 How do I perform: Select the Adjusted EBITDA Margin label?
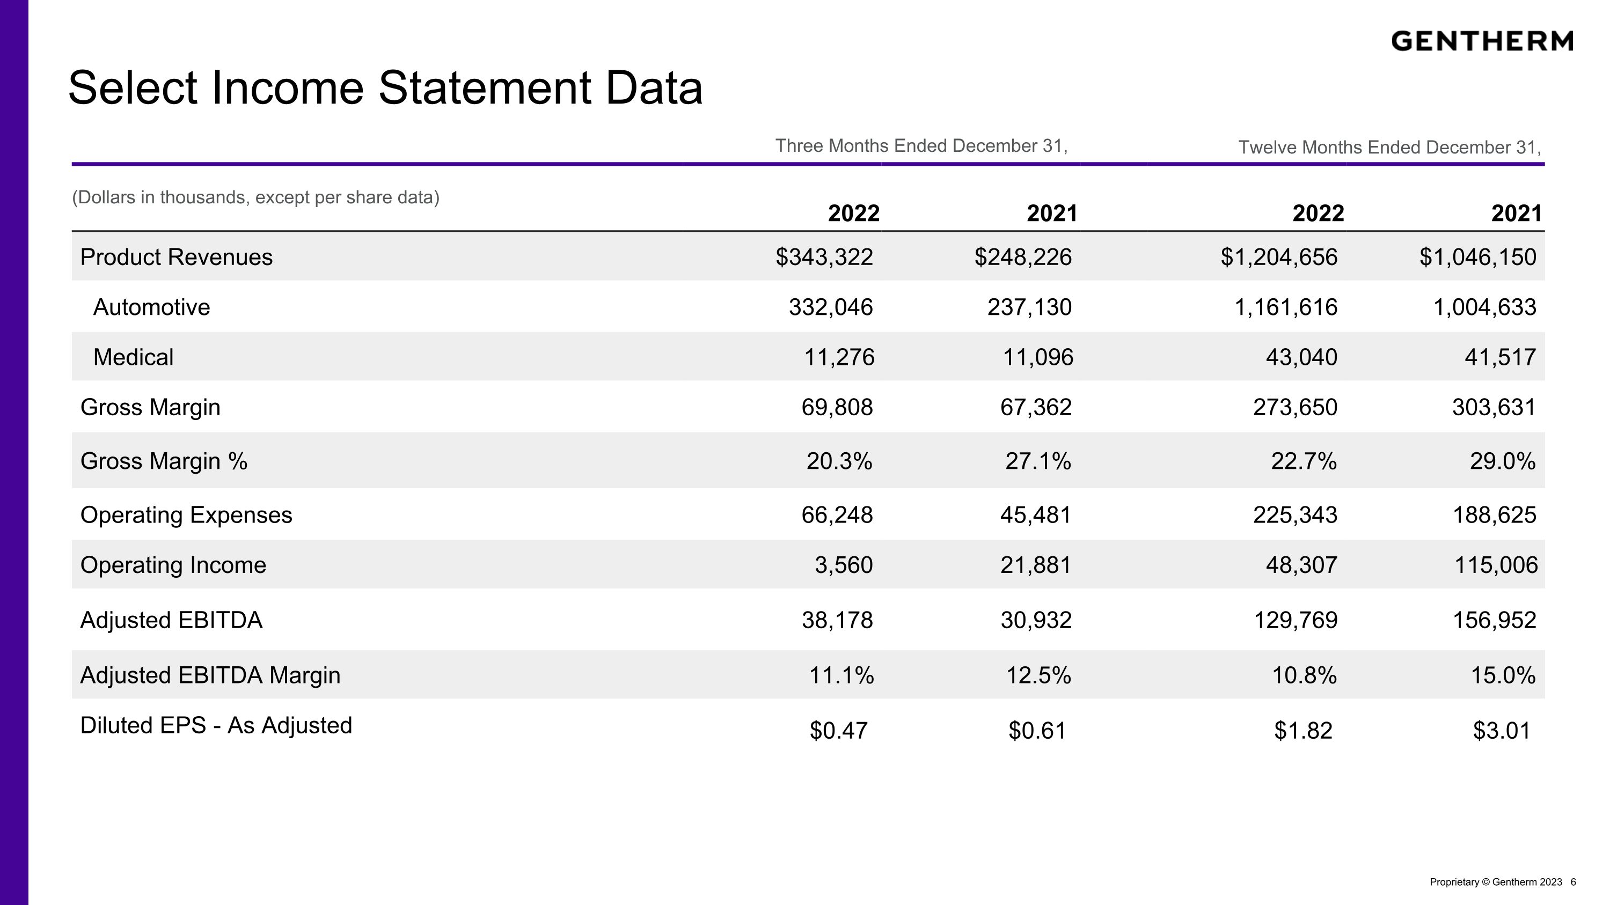[210, 675]
